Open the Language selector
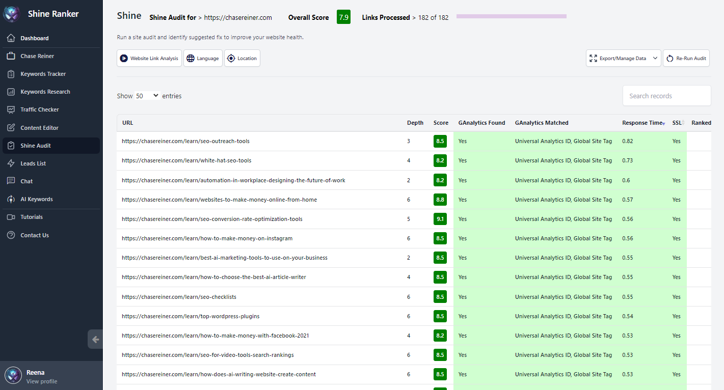724x390 pixels. pyautogui.click(x=203, y=58)
